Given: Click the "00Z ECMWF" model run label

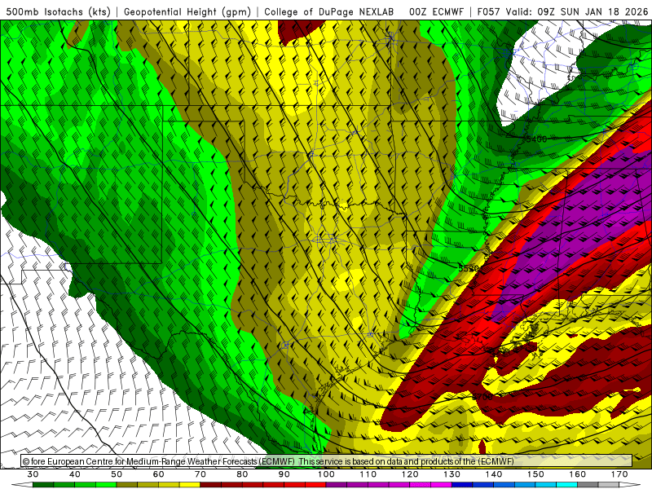Looking at the screenshot, I should [x=436, y=11].
